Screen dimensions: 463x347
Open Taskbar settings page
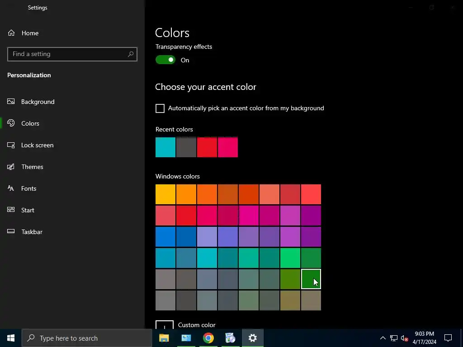pyautogui.click(x=72, y=232)
